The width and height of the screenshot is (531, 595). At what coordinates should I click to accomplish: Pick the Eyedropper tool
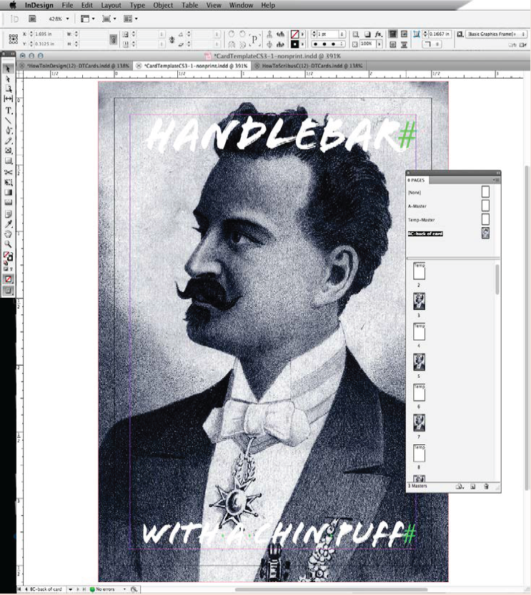(9, 224)
